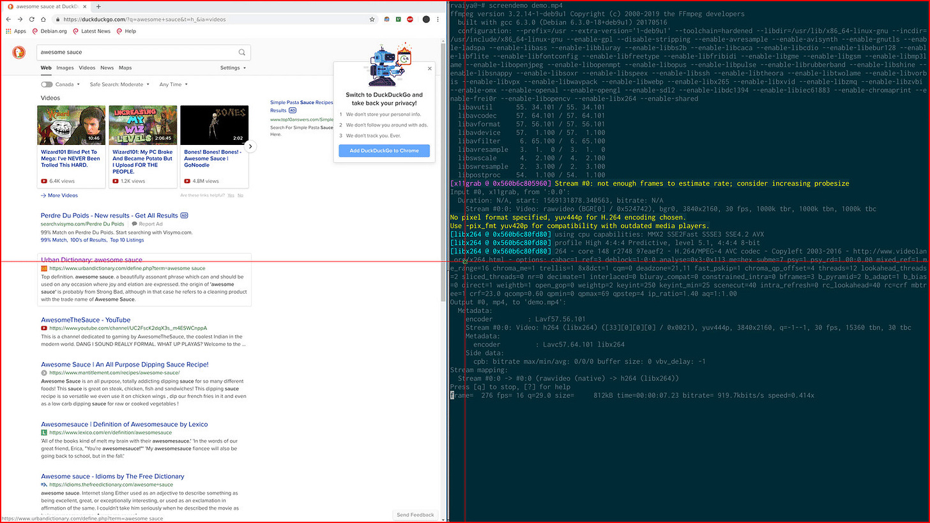This screenshot has width=930, height=523.
Task: Open the Settings dropdown
Action: point(232,68)
